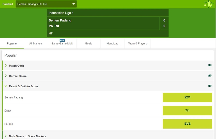Click the Draw selection label
The image size is (216, 139).
pyautogui.click(x=8, y=111)
